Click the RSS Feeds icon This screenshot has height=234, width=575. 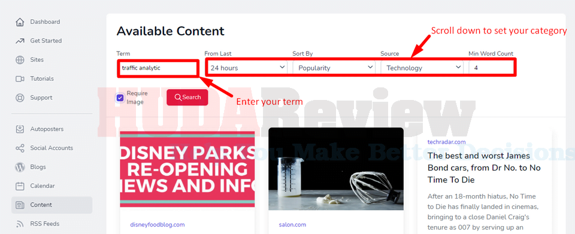tap(20, 224)
